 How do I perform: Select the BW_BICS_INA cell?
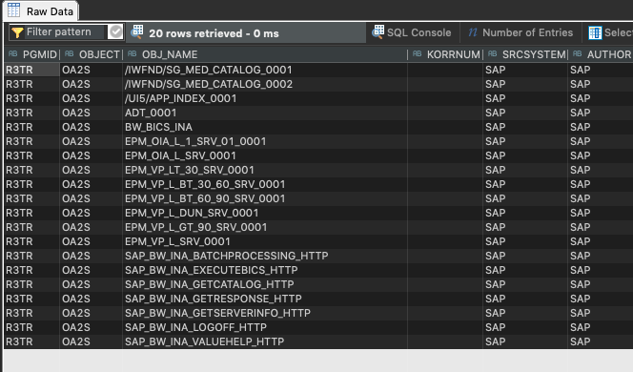(265, 127)
